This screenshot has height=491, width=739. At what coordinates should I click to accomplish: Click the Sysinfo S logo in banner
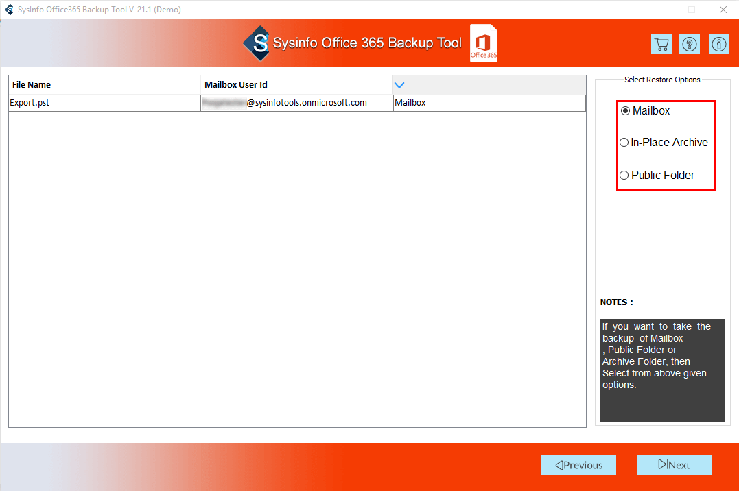pyautogui.click(x=257, y=43)
